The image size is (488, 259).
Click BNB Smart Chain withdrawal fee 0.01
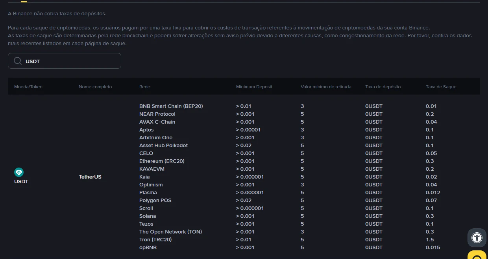[431, 106]
